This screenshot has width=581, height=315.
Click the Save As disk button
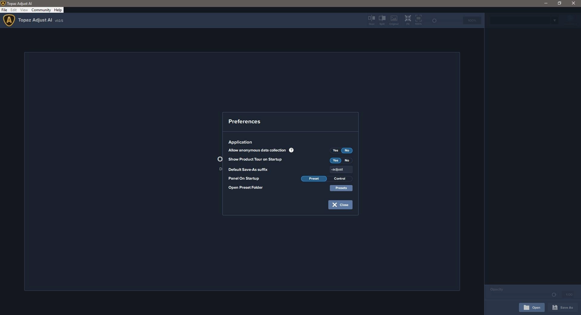(563, 307)
